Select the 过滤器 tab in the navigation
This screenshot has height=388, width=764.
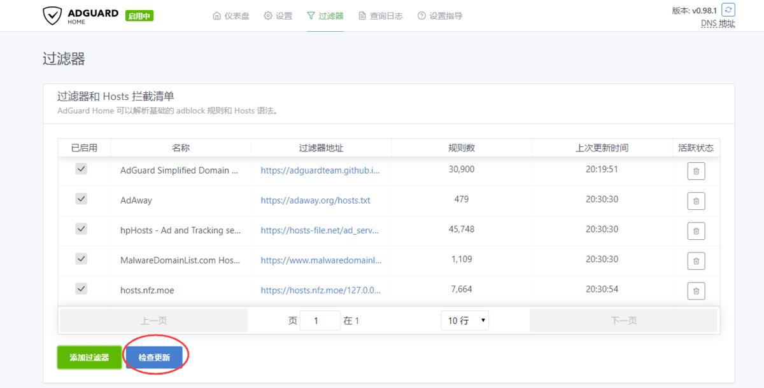(x=325, y=16)
